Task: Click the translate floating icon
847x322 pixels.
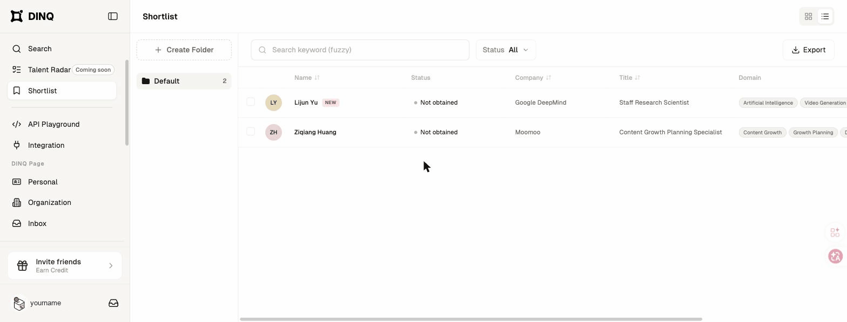Action: [835, 256]
